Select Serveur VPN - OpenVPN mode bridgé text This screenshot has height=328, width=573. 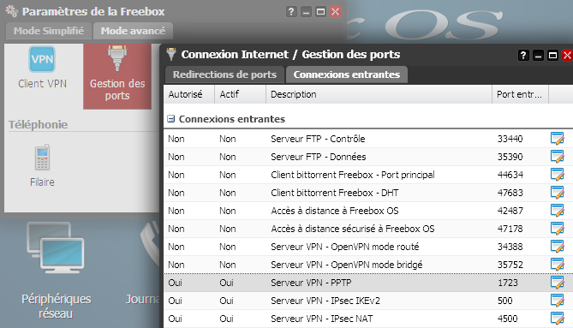coord(346,265)
